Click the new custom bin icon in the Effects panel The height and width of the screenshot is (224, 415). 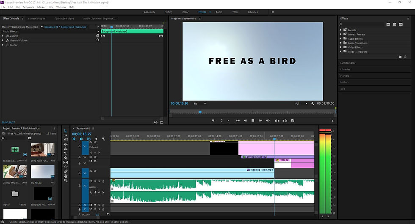[x=400, y=57]
